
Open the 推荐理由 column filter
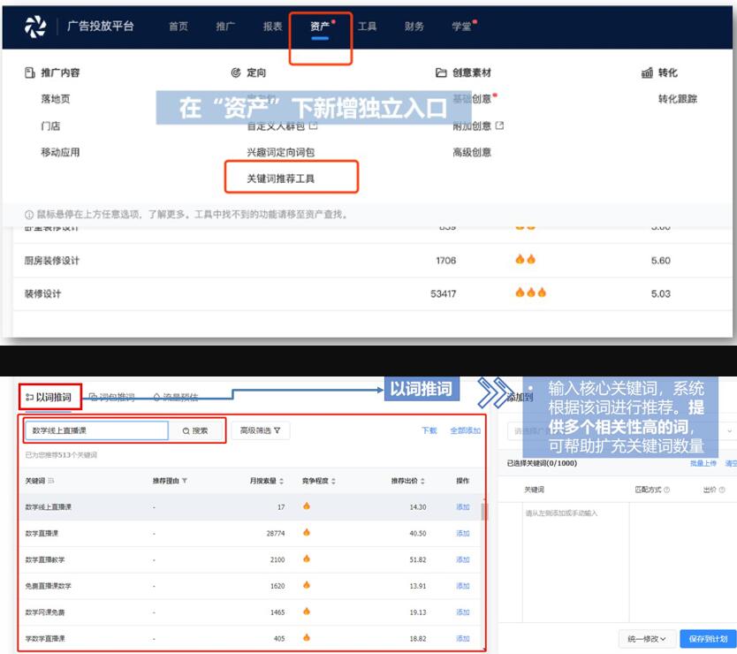185,481
